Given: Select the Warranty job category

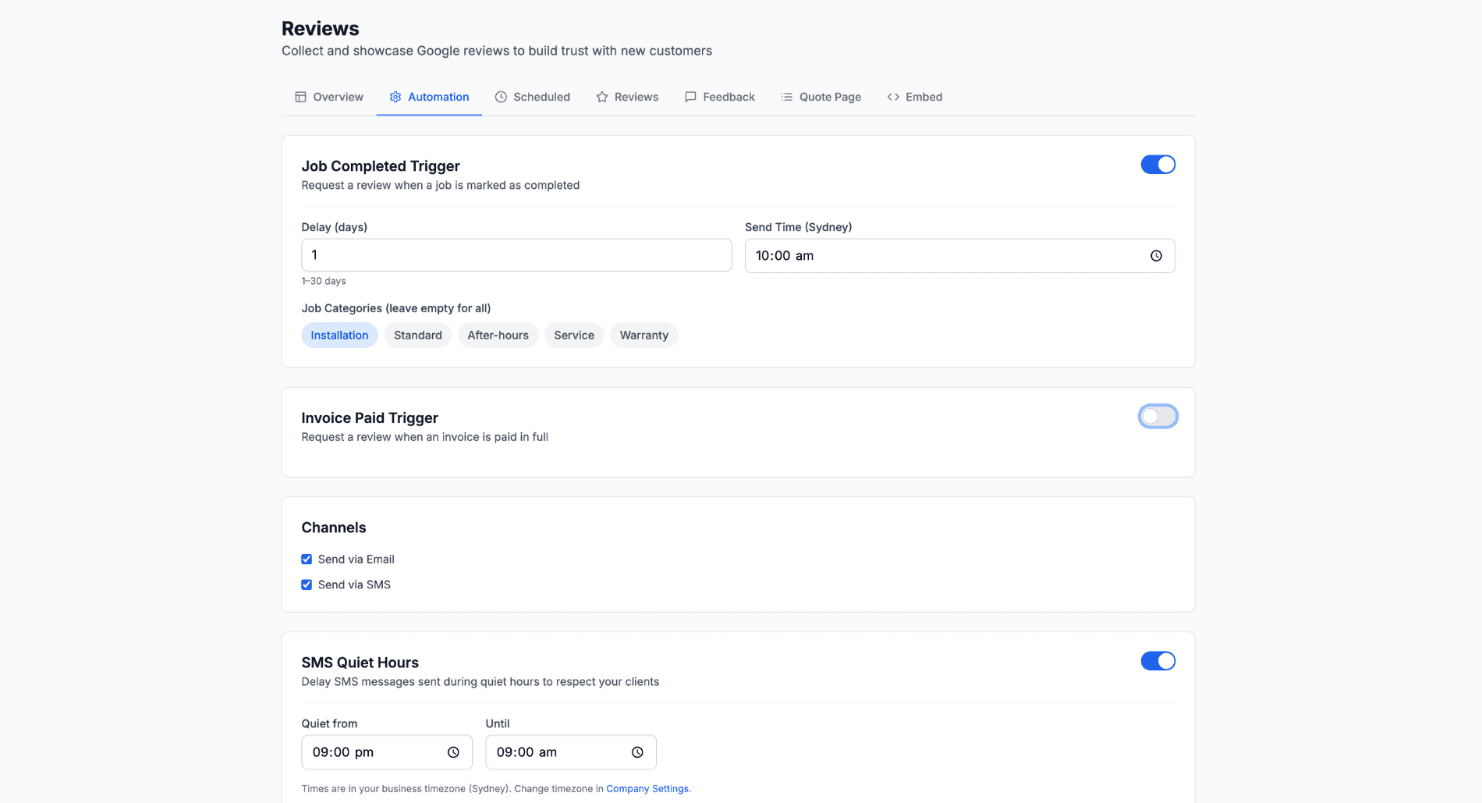Looking at the screenshot, I should pyautogui.click(x=643, y=335).
